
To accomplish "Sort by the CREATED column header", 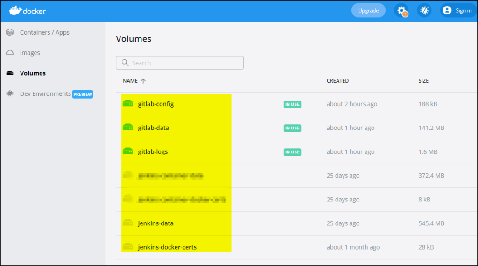I will (337, 81).
